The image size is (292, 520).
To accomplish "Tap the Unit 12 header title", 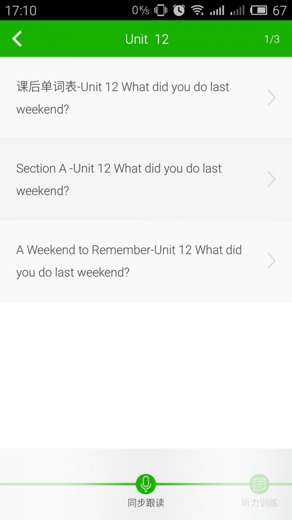I will [146, 39].
